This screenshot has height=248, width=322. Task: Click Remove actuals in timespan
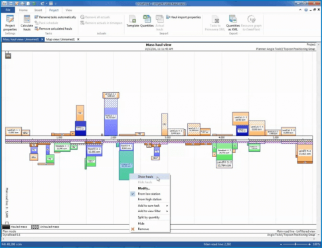(101, 23)
